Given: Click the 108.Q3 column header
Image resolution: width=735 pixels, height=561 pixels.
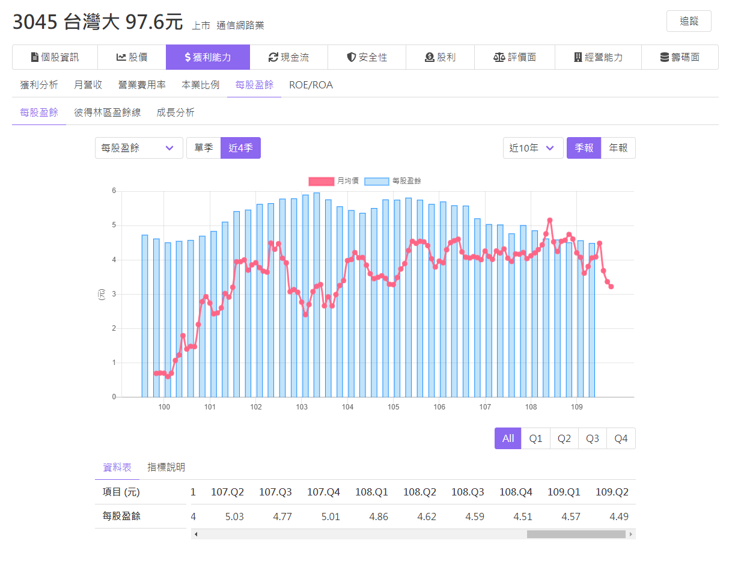Looking at the screenshot, I should coord(468,492).
